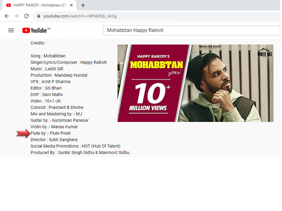Click the 'Social Media Promotions : HOT' line
Image resolution: width=282 pixels, height=211 pixels.
coord(75,146)
